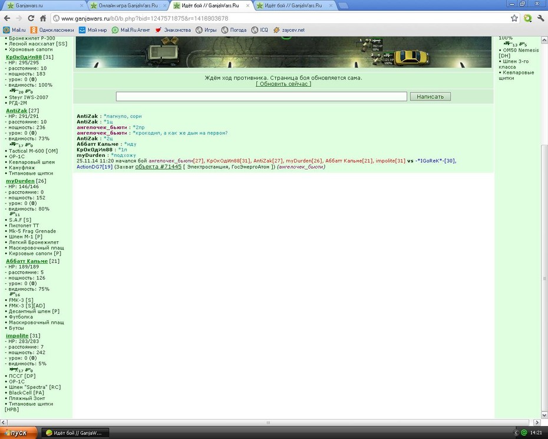
Task: Click the browser forward arrow
Action: pyautogui.click(x=18, y=18)
